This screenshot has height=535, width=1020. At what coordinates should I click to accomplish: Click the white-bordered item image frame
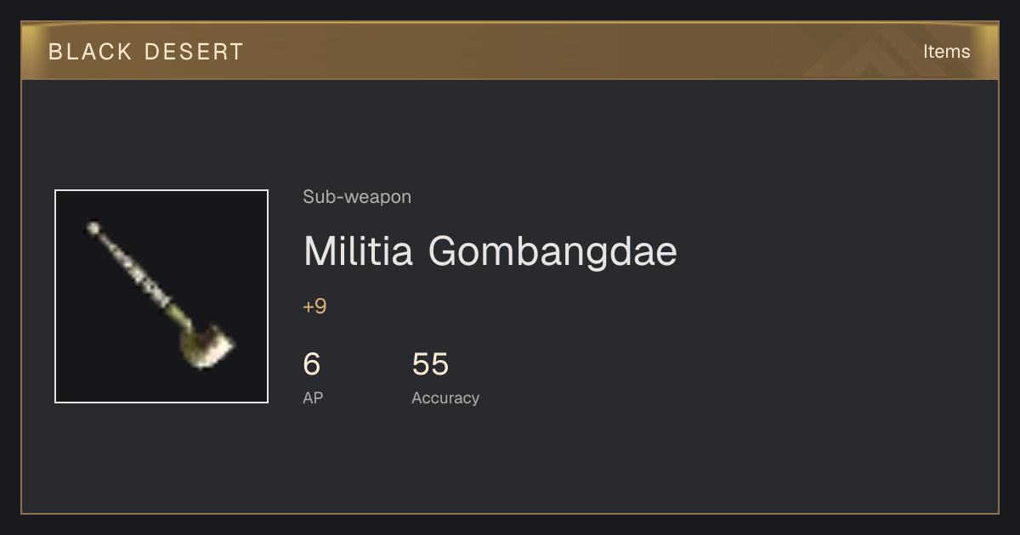[161, 296]
